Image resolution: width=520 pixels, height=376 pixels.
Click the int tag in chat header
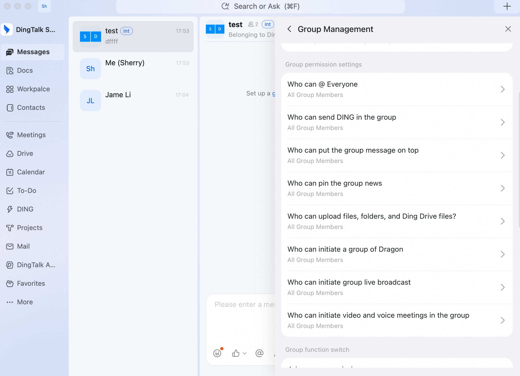coord(268,24)
